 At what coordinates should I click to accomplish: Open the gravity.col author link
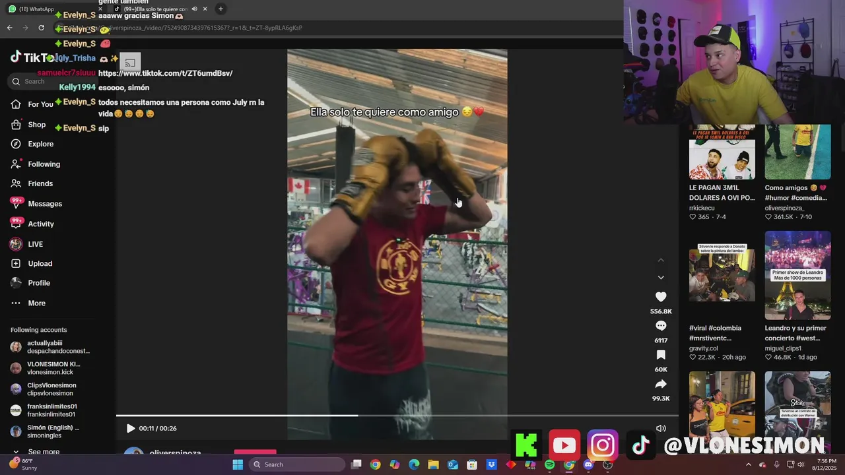coord(704,348)
